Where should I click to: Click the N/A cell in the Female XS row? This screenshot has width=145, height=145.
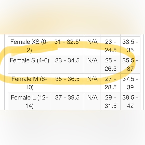92,46
